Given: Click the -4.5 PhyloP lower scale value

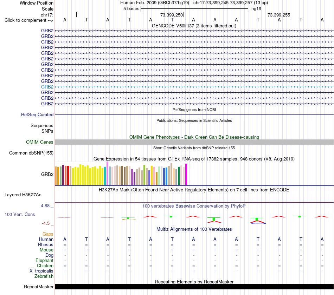Looking at the screenshot, I should tap(46, 223).
